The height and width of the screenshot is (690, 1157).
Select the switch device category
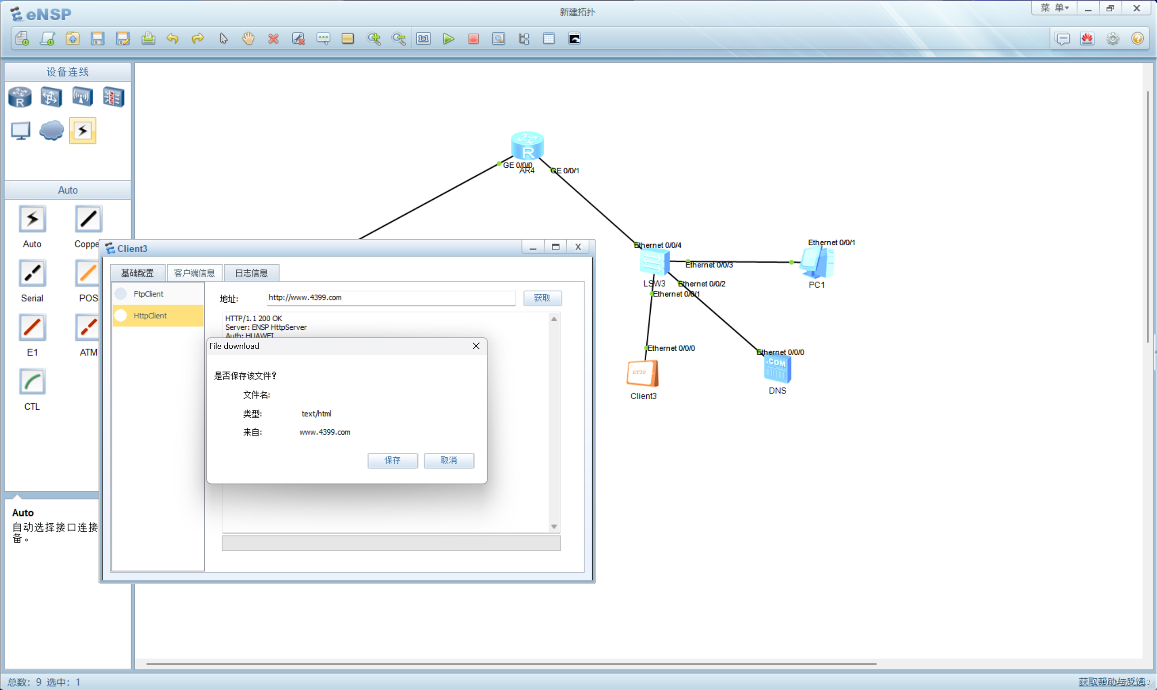point(51,97)
